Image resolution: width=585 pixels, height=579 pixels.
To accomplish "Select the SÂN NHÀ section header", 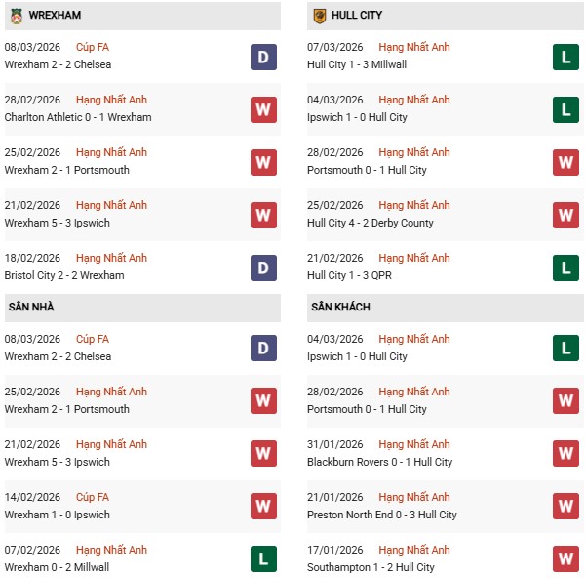I will [x=31, y=307].
